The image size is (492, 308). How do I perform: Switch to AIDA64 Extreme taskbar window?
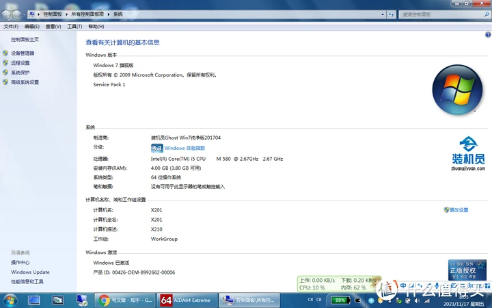[x=187, y=300]
